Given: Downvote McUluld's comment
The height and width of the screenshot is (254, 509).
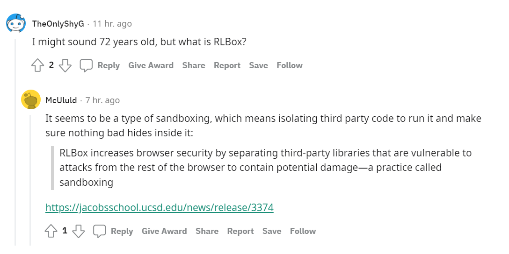Looking at the screenshot, I should tap(78, 231).
